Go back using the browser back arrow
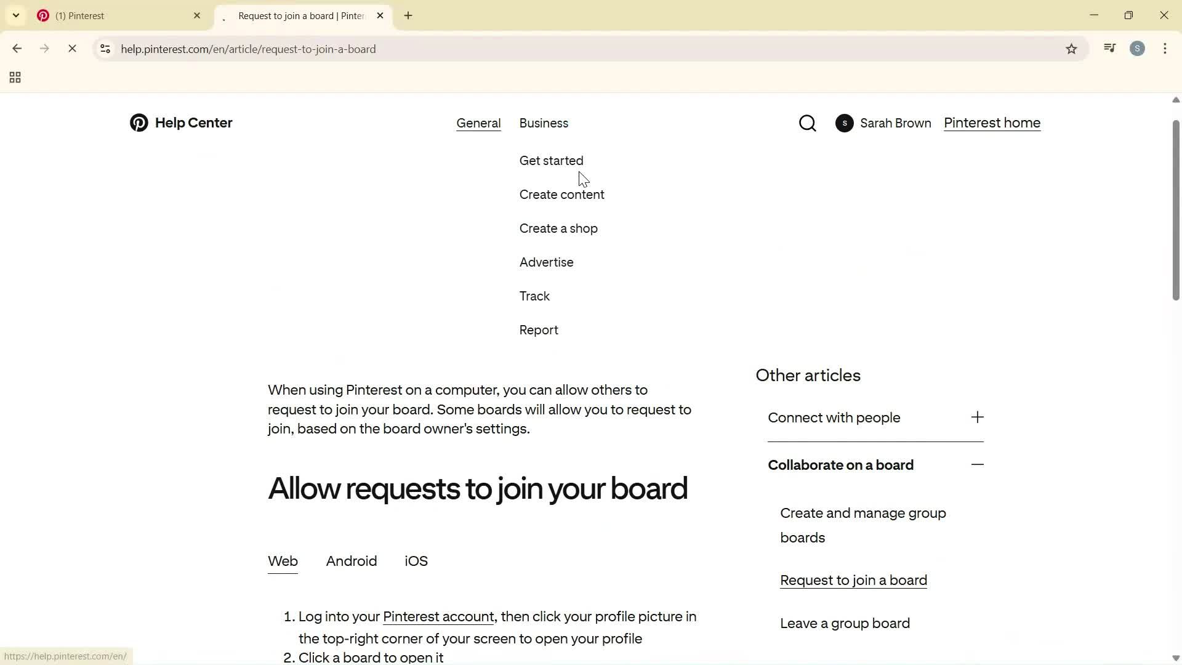This screenshot has height=665, width=1182. point(17,49)
